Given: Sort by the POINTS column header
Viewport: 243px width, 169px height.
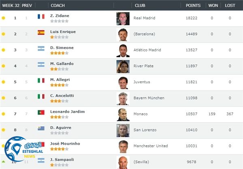Looking at the screenshot, I should (x=193, y=6).
